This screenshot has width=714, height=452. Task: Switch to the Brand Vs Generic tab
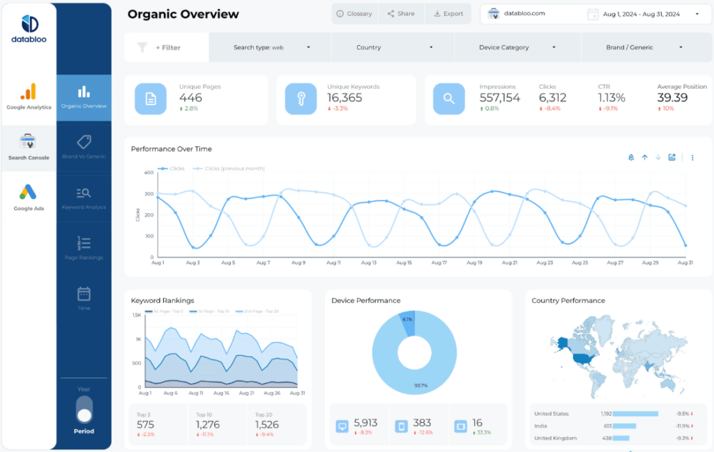84,146
